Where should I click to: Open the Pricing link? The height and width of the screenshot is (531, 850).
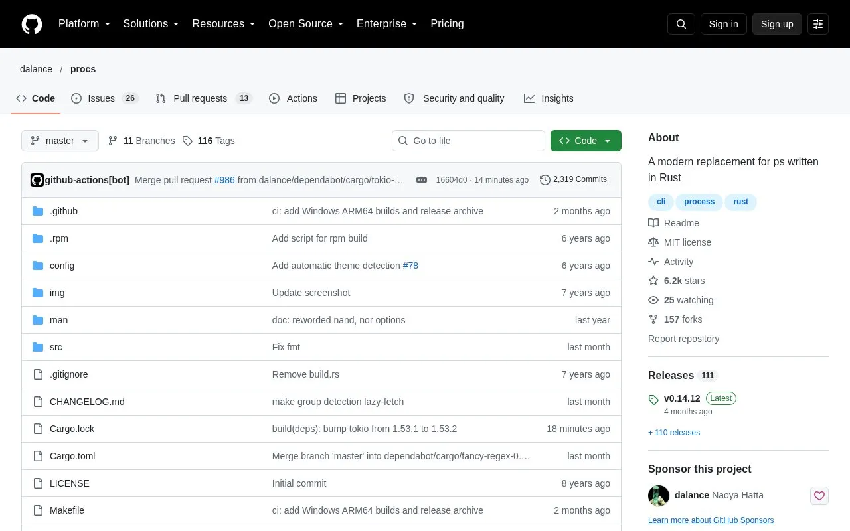click(447, 24)
